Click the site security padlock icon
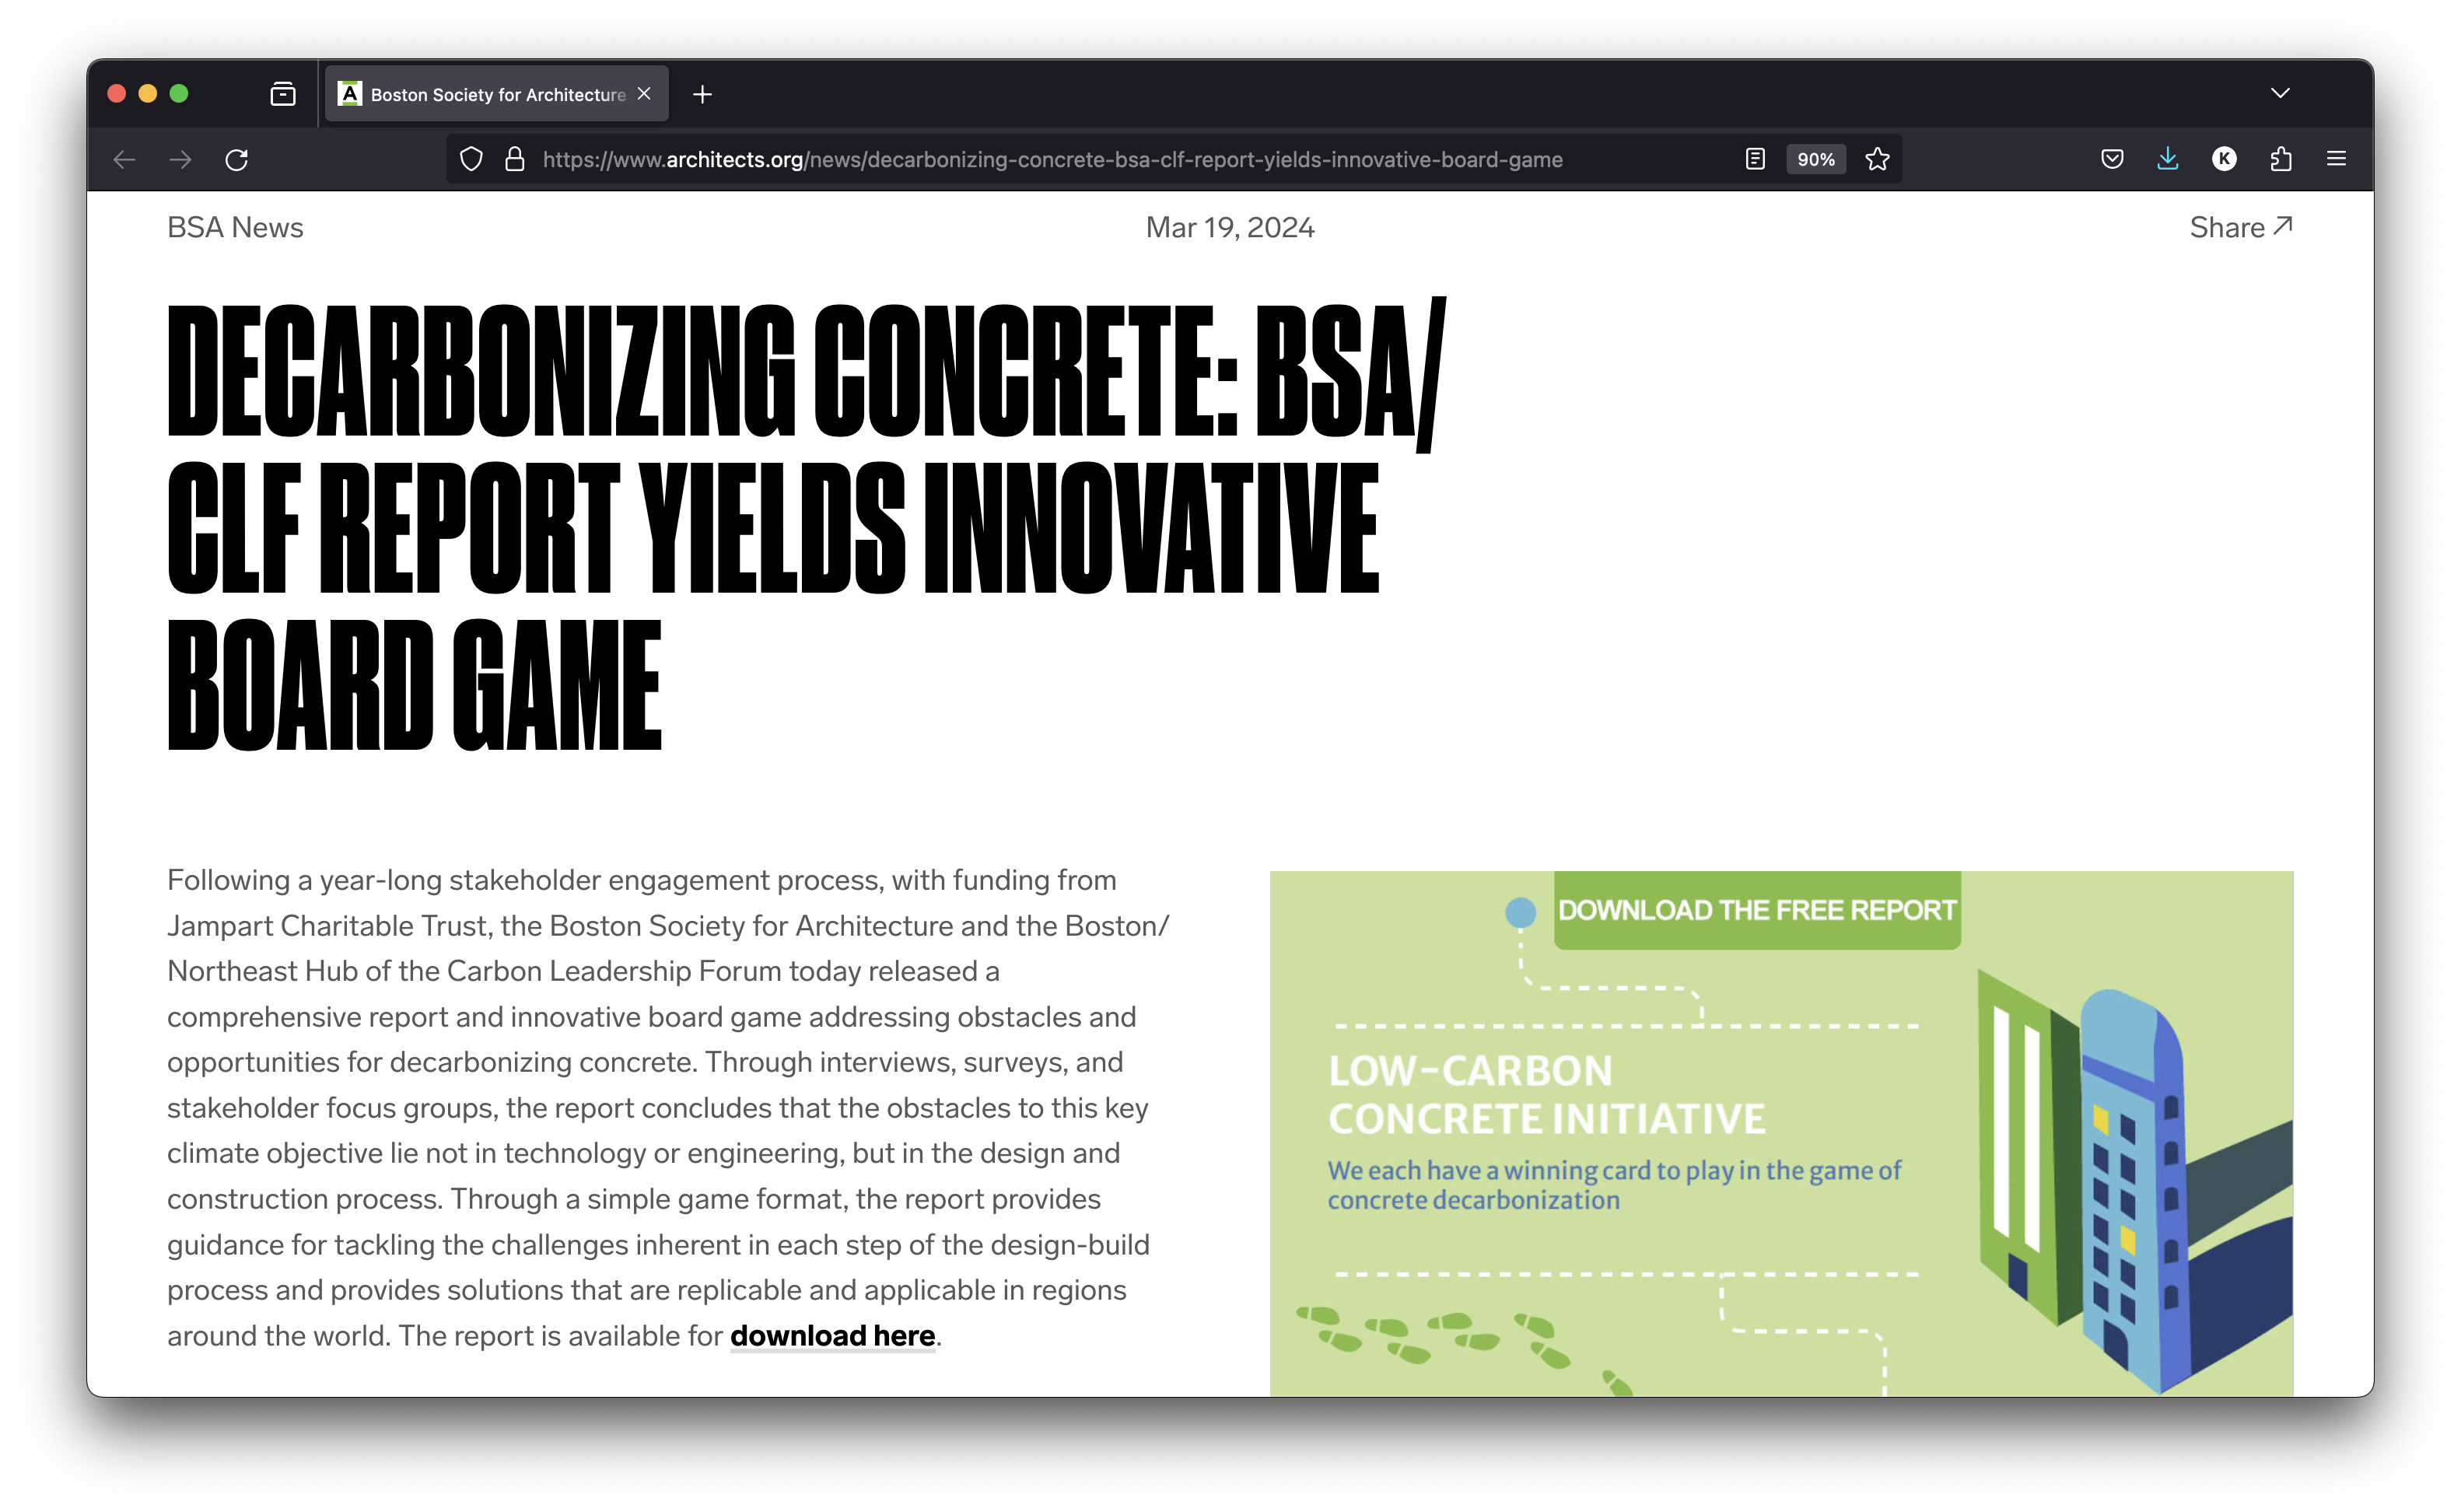The width and height of the screenshot is (2461, 1512). pyautogui.click(x=515, y=160)
